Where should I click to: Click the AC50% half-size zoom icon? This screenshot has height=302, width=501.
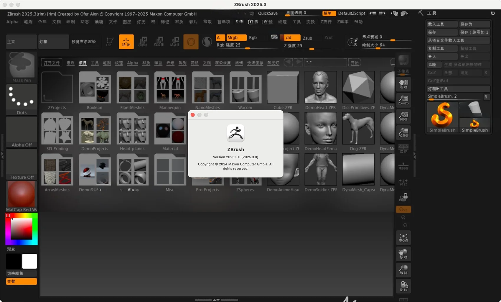coord(403,132)
